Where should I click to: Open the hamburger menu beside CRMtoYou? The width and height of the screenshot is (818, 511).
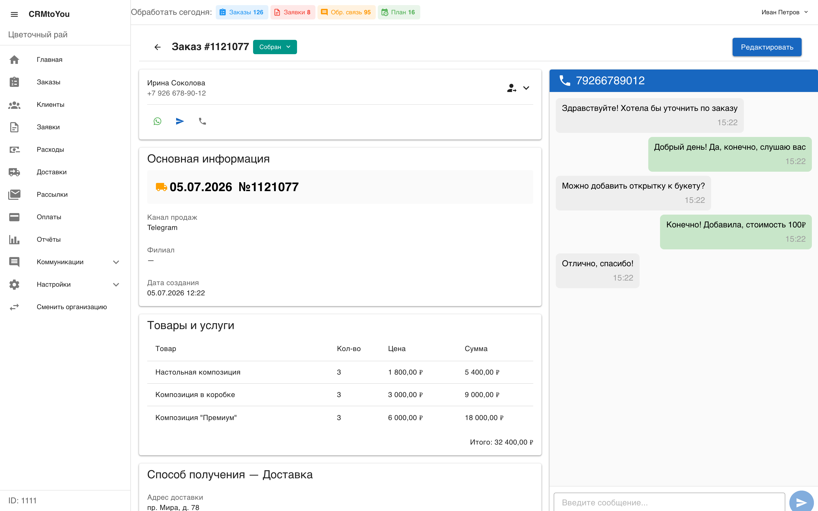pyautogui.click(x=14, y=14)
